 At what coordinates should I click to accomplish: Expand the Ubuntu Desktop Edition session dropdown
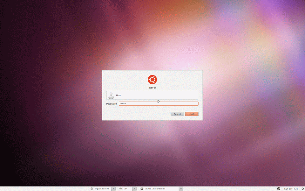(x=181, y=188)
